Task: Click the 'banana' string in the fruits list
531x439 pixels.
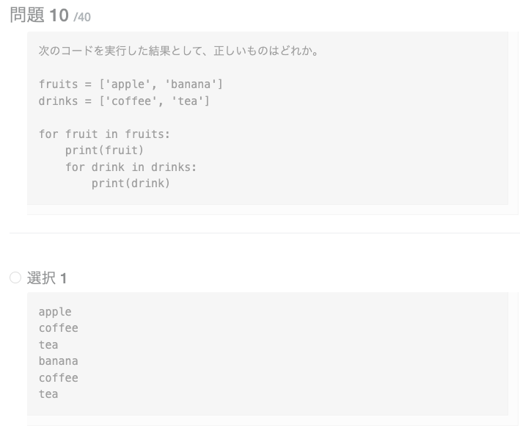Action: click(x=191, y=84)
